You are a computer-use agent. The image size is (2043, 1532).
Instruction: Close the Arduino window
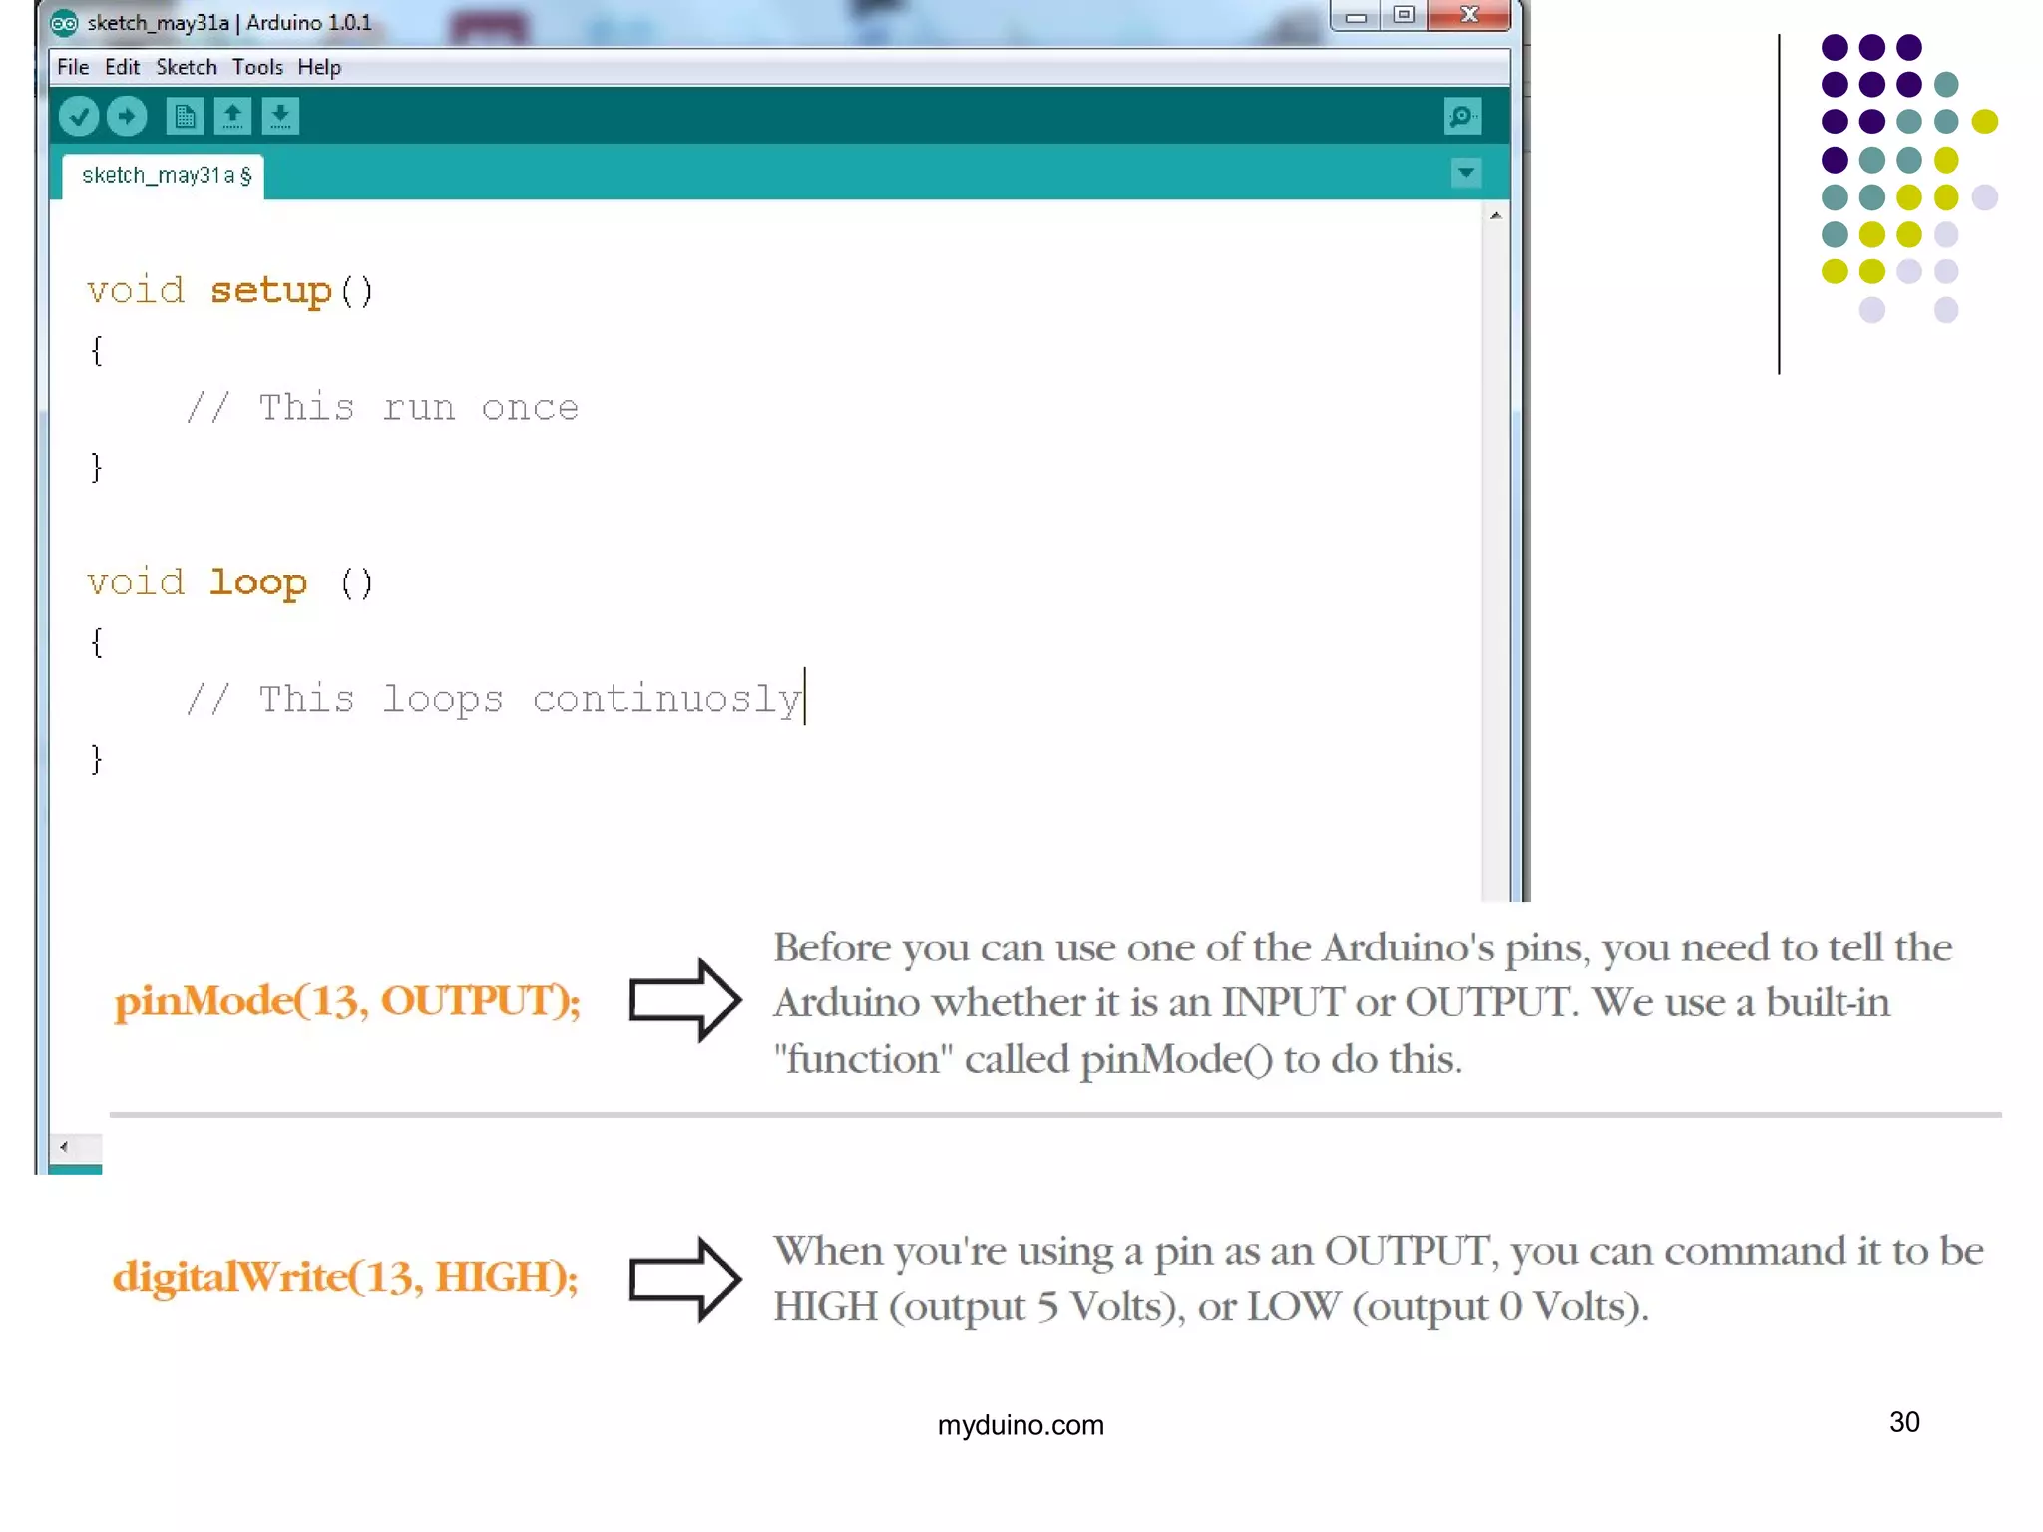point(1469,16)
